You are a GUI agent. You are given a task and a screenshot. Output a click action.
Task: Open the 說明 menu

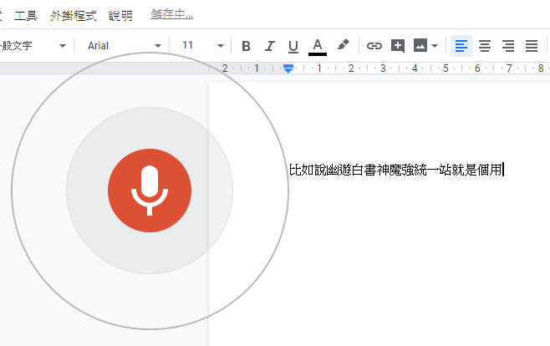(x=120, y=15)
